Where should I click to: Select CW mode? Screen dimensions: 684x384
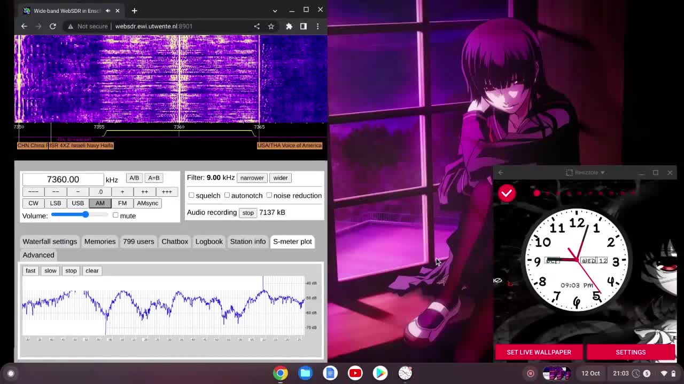click(x=33, y=203)
